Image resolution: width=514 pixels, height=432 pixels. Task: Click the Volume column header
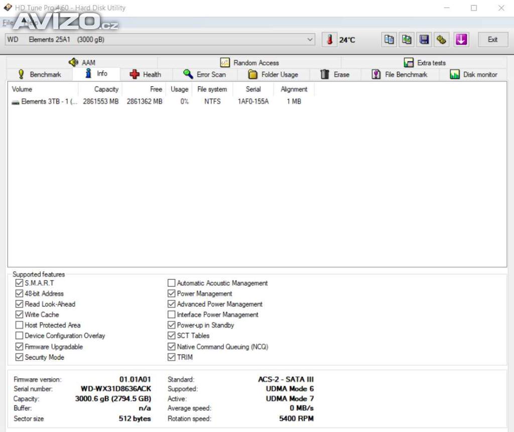pos(43,89)
